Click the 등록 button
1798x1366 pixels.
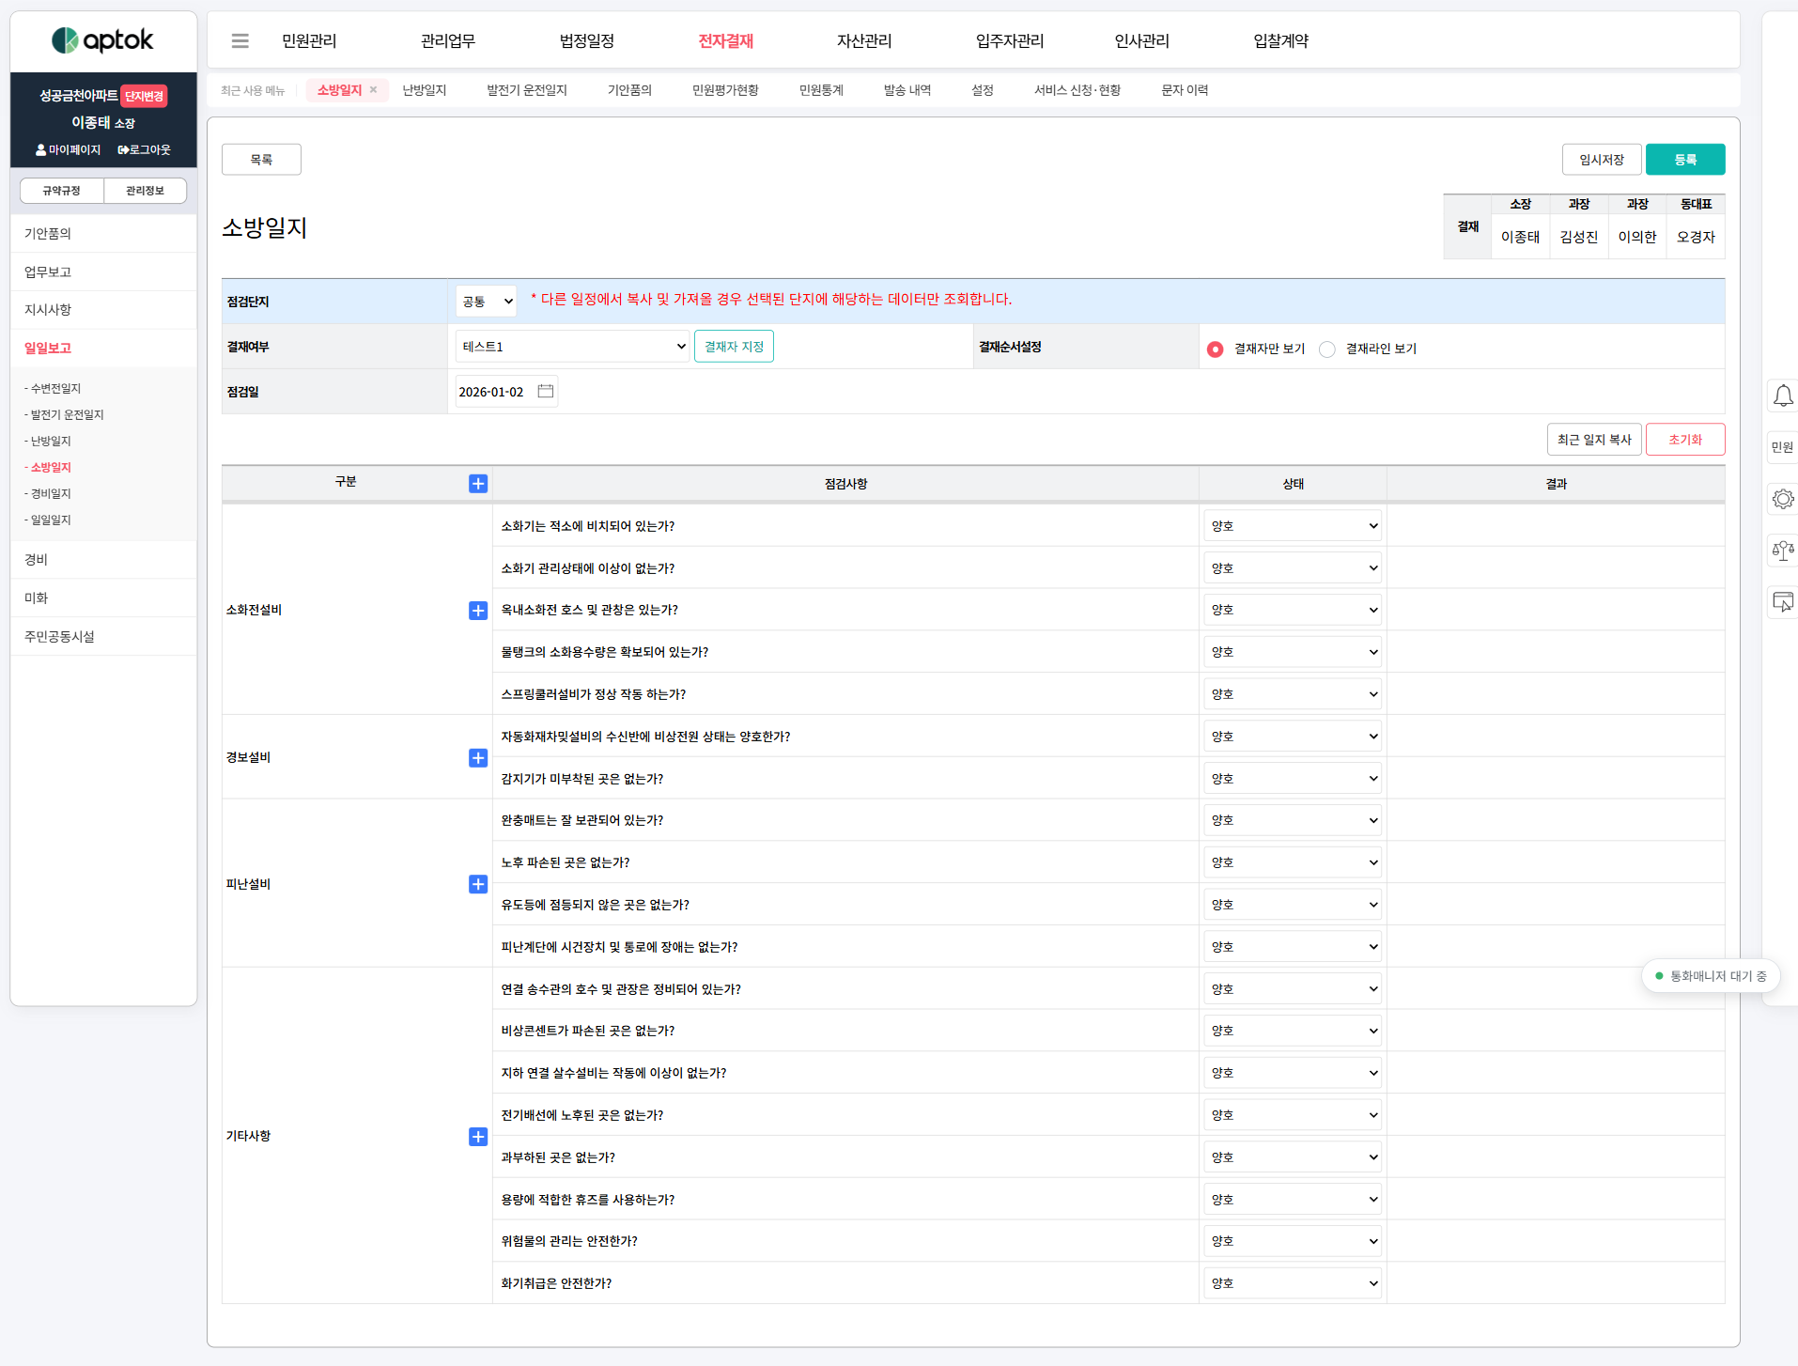click(1685, 160)
